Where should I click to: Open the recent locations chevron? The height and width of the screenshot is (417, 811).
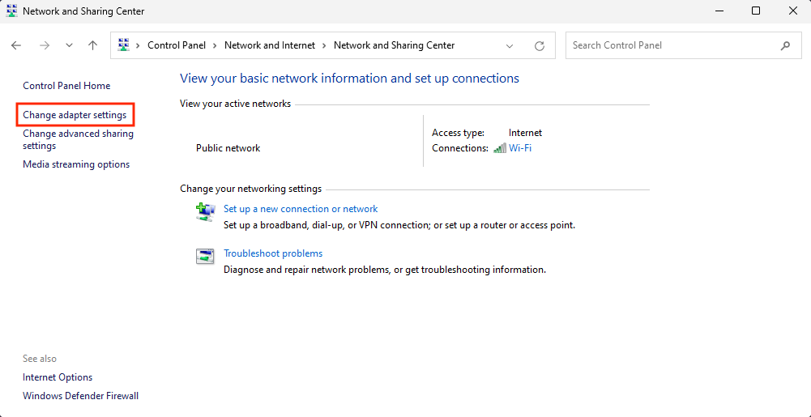pyautogui.click(x=70, y=45)
